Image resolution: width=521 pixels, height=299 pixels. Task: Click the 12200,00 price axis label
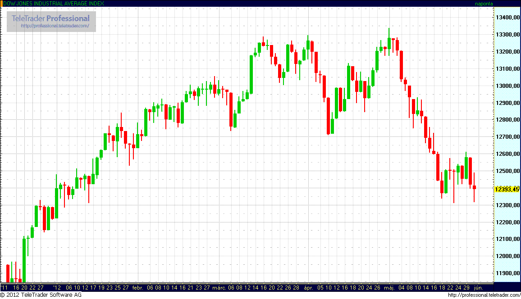point(508,222)
